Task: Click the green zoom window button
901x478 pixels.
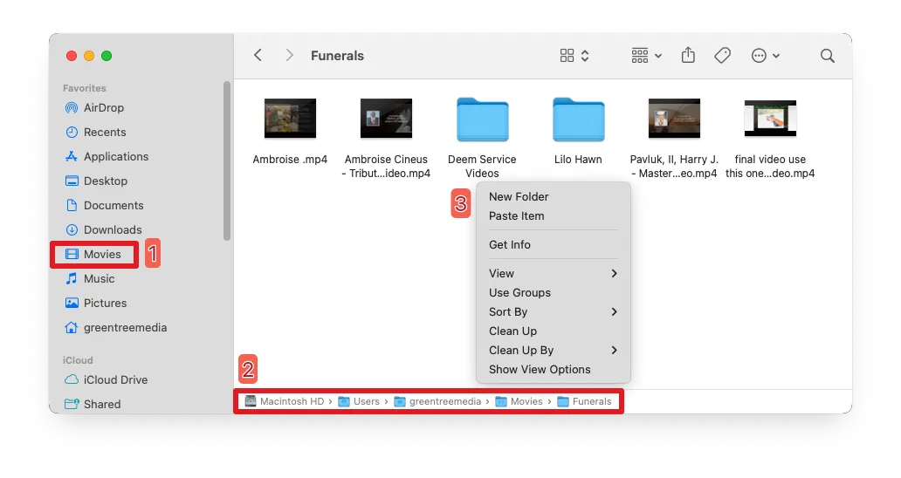Action: 107,56
